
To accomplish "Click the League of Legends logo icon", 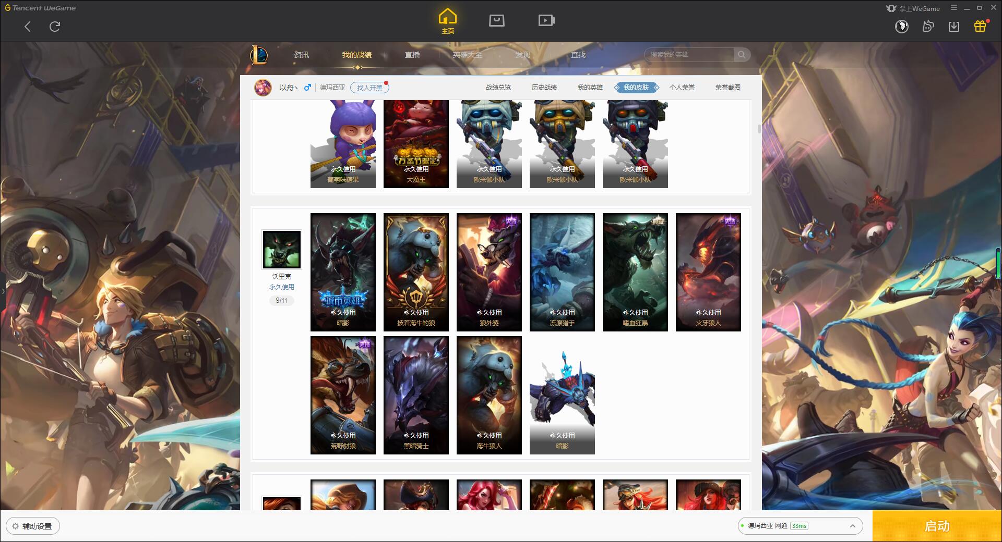I will (259, 55).
